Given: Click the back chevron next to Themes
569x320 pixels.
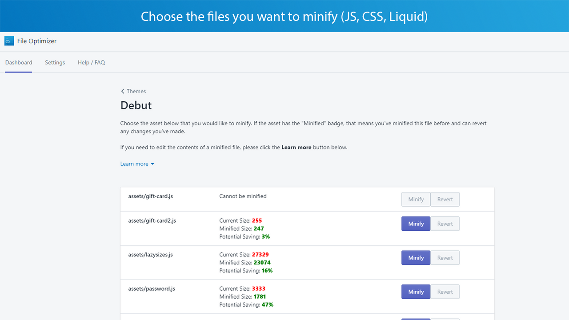Looking at the screenshot, I should coord(123,91).
